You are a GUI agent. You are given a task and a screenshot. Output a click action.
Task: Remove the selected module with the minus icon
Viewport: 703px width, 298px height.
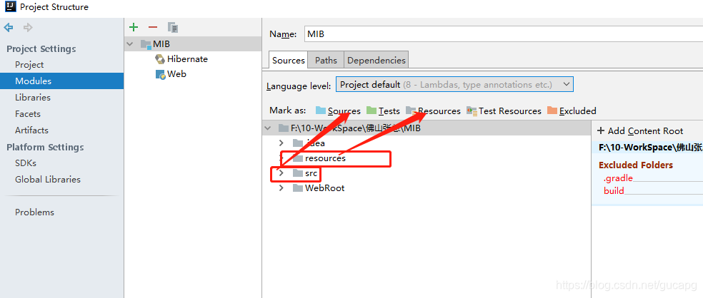tap(152, 27)
